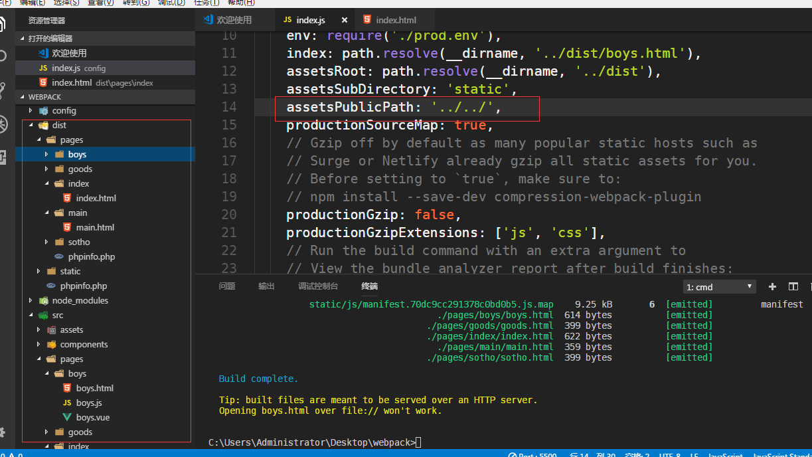The width and height of the screenshot is (812, 457).
Task: Click the HTML5 icon beside main.html
Action: point(67,228)
